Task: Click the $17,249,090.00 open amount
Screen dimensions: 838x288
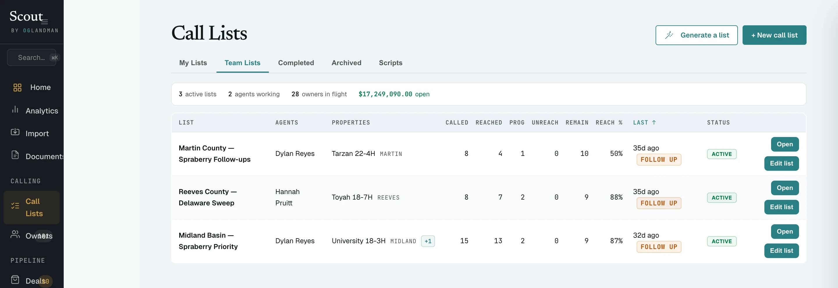Action: 394,94
